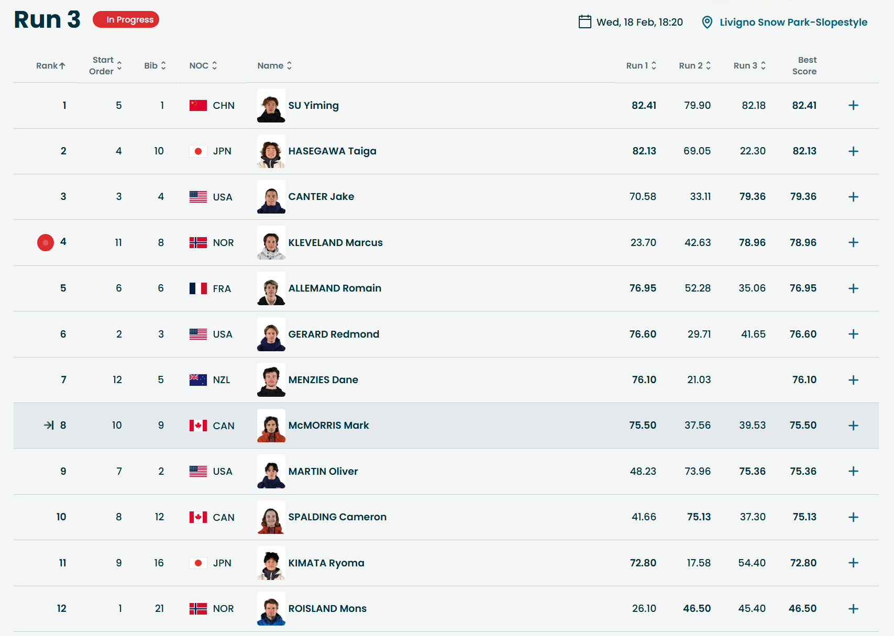Open the Livigno Snow Park-Slopestyle link
This screenshot has height=636, width=894.
point(793,22)
